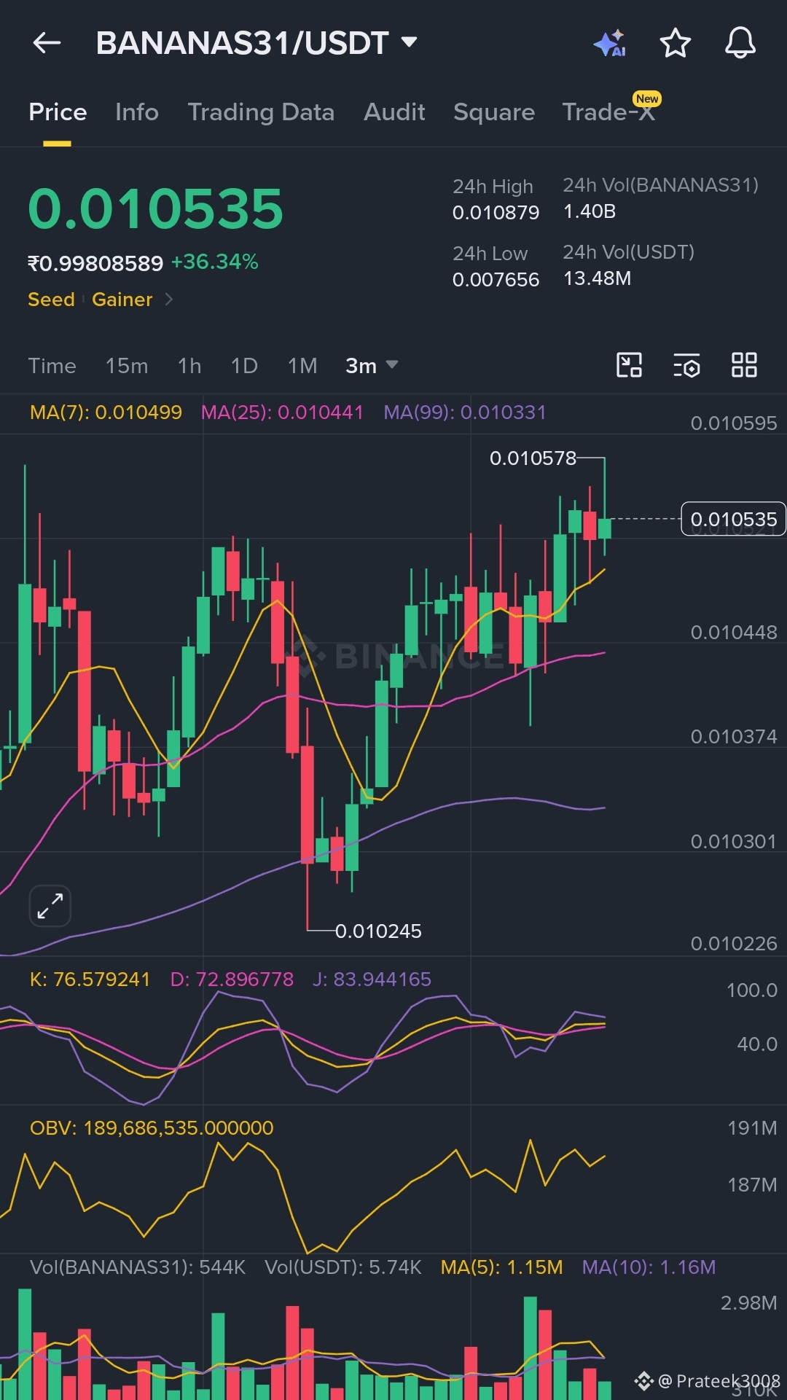Open the chart drawing tools icon
The width and height of the screenshot is (787, 1400).
629,364
